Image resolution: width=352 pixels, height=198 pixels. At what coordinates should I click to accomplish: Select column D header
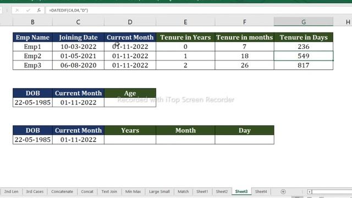pyautogui.click(x=130, y=22)
